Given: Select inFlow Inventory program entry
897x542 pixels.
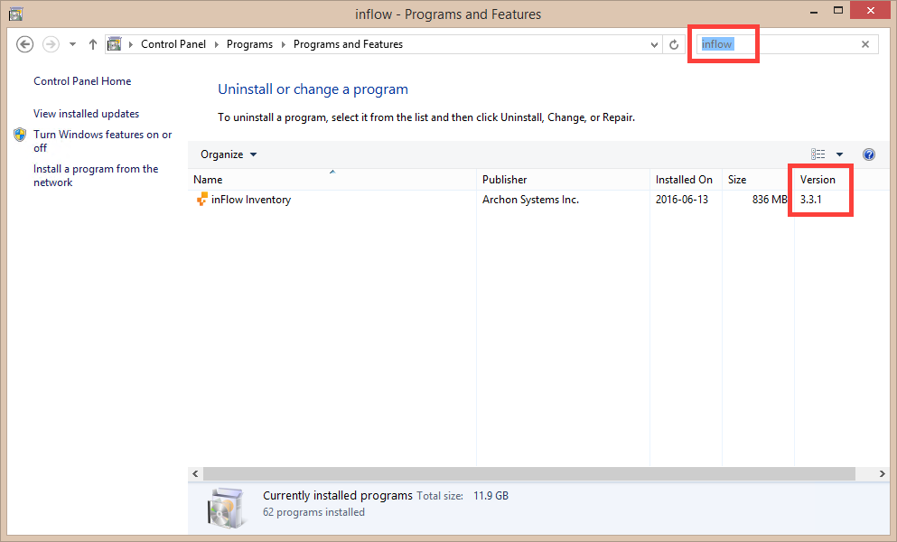Looking at the screenshot, I should point(251,200).
